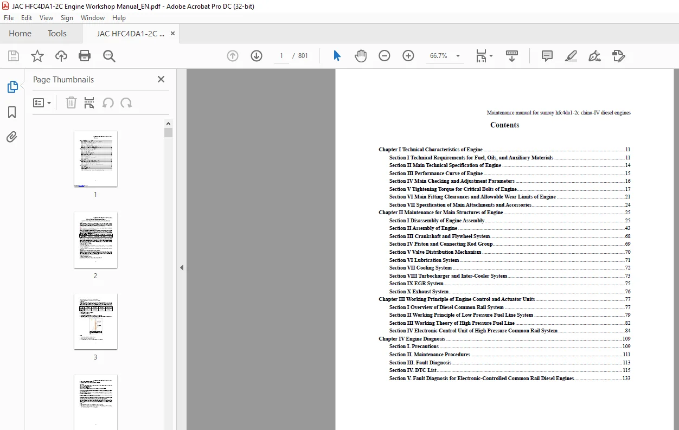Select page 2 thumbnail
The image size is (679, 430).
pyautogui.click(x=95, y=240)
